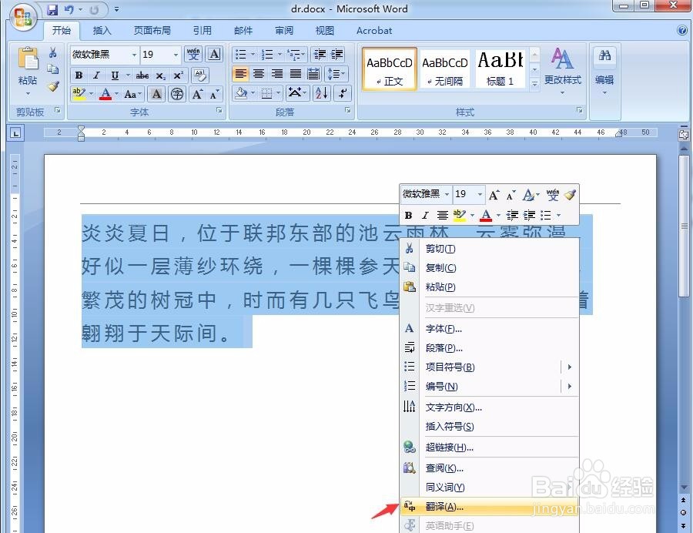Click the large 粘贴 Paste clipboard icon
This screenshot has width=693, height=533.
point(28,59)
